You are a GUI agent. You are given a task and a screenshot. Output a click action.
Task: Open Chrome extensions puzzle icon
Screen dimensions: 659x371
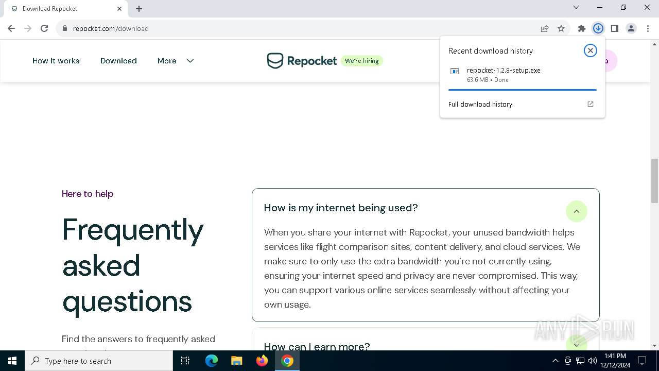point(582,28)
